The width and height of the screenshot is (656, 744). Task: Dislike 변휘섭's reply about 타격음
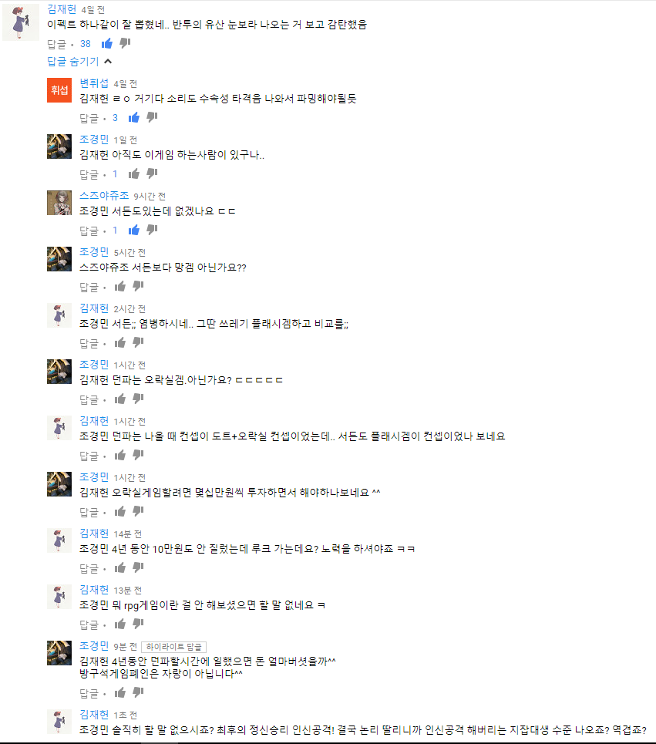tap(152, 118)
